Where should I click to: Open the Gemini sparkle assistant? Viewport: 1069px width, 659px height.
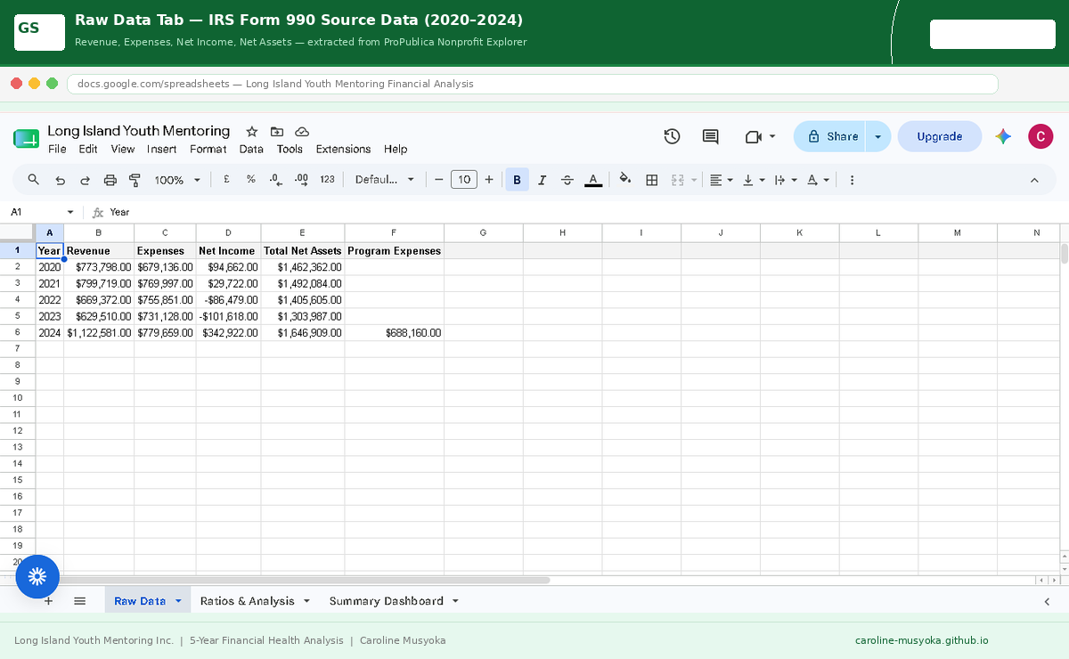(1004, 136)
